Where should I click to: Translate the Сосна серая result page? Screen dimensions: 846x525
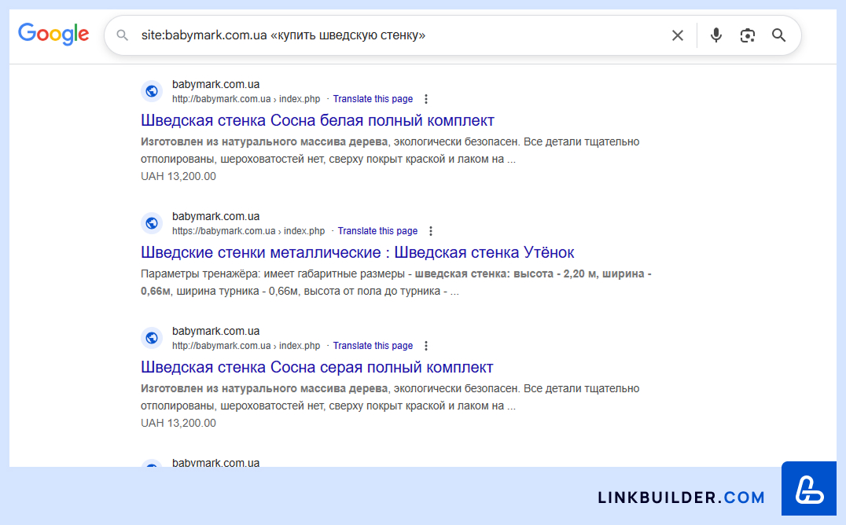373,346
